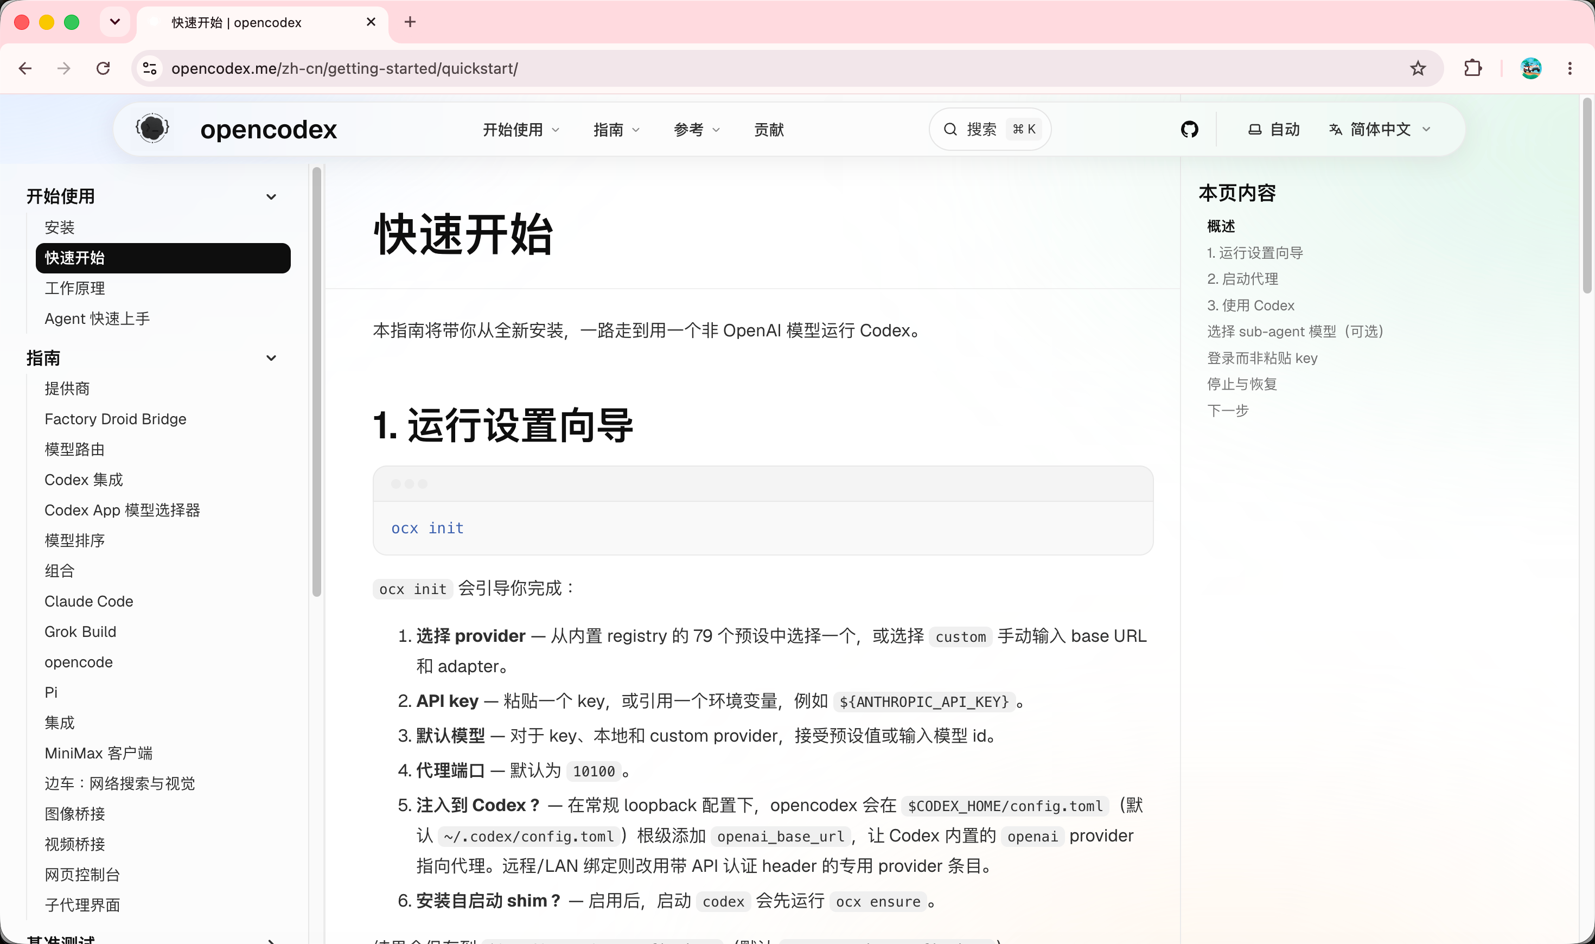Close the 快速开始 | opencodex tab
The height and width of the screenshot is (944, 1595).
click(x=372, y=22)
